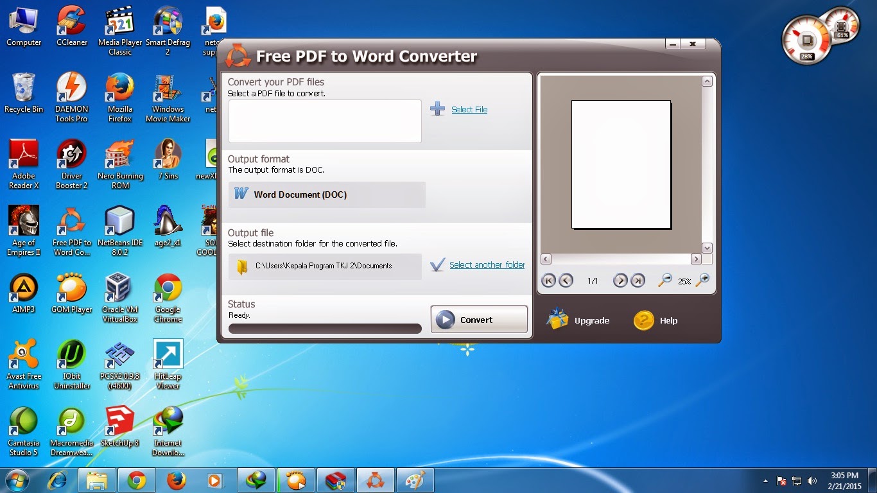877x493 pixels.
Task: Click the preview scroll up arrow
Action: (707, 82)
